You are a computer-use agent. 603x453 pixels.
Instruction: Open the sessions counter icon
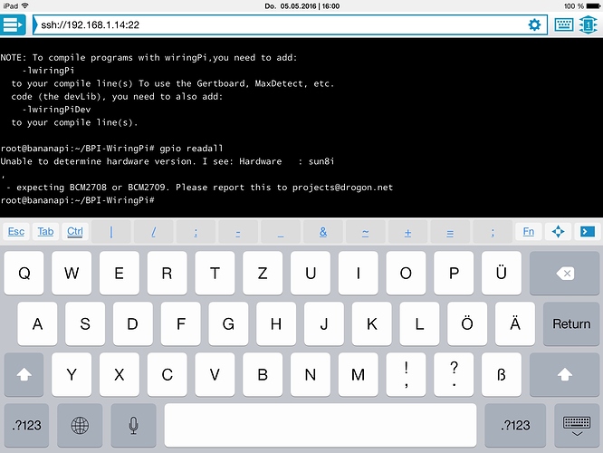(588, 25)
